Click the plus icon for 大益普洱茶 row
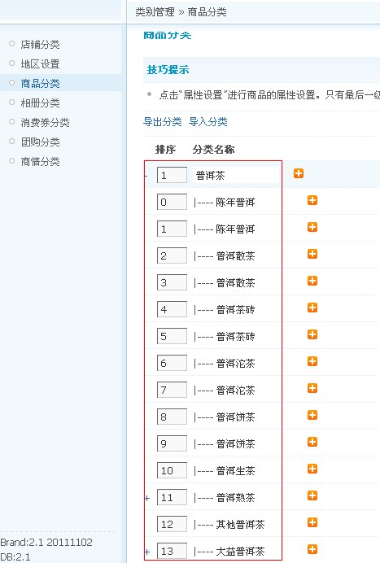380x563 pixels. click(312, 549)
